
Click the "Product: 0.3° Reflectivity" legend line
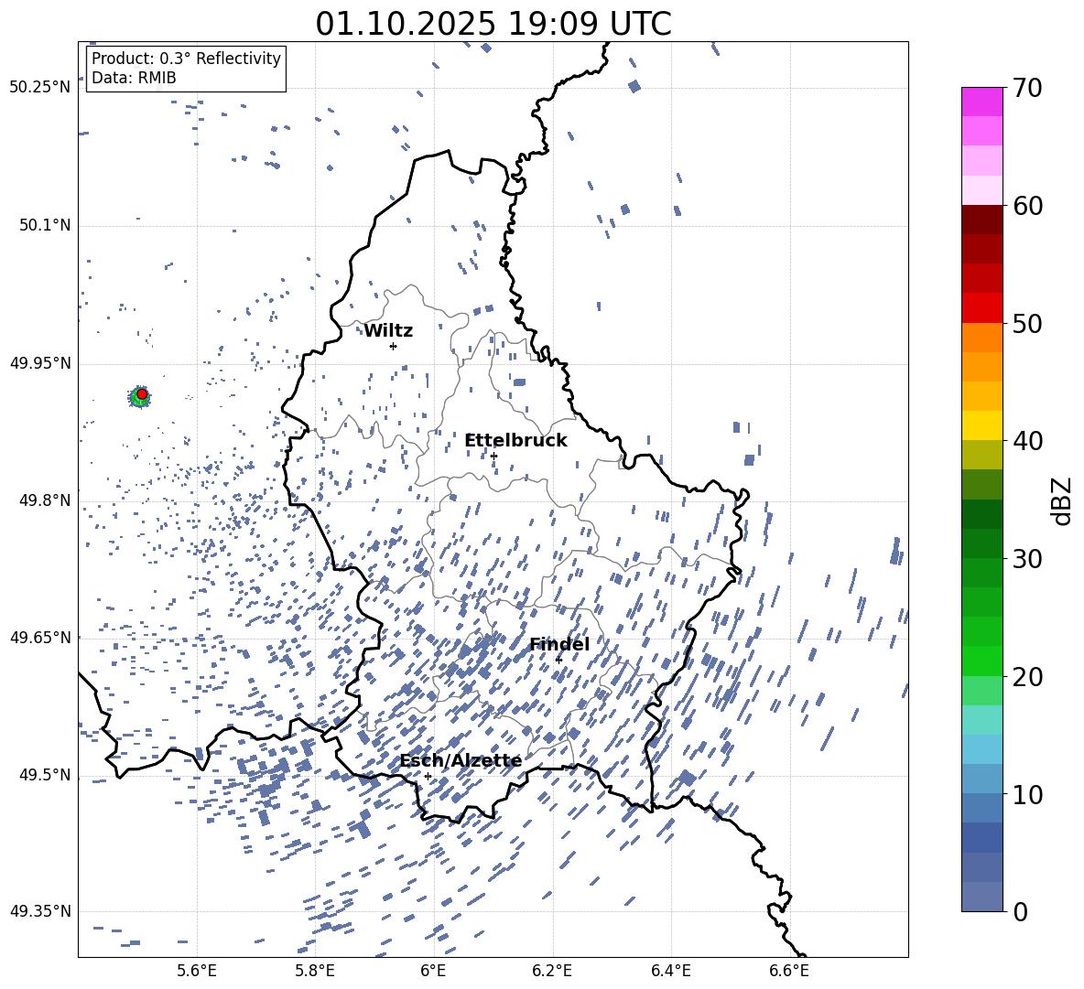(x=186, y=58)
